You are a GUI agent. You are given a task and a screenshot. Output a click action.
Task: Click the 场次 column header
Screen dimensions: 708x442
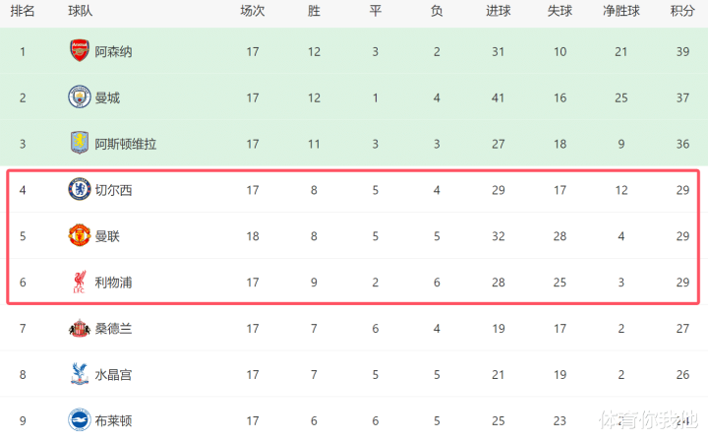coord(253,12)
